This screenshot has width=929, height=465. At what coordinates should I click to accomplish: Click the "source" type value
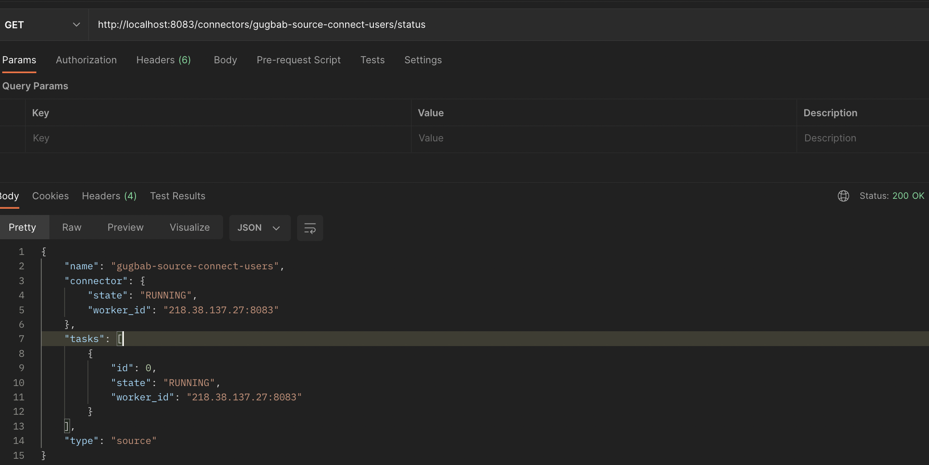coord(134,441)
